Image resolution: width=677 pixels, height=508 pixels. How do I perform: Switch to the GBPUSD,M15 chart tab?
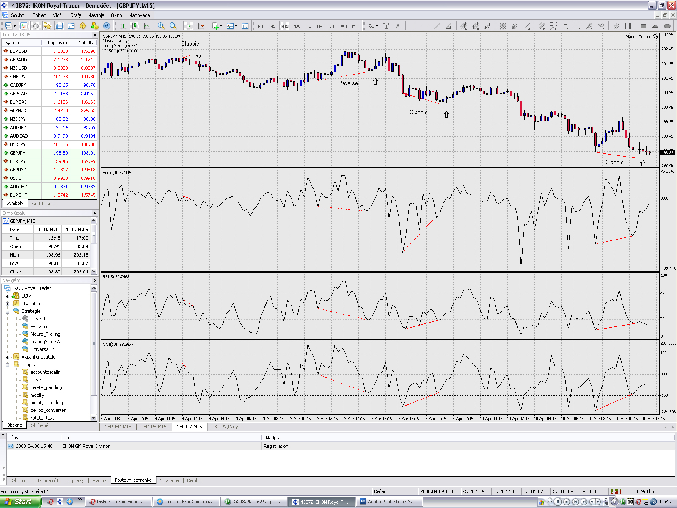(x=118, y=427)
